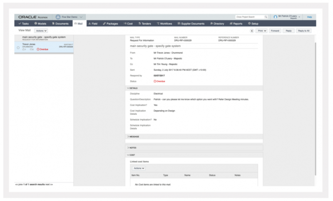The height and width of the screenshot is (201, 333).
Task: Click the Status column header
Action: point(212,175)
